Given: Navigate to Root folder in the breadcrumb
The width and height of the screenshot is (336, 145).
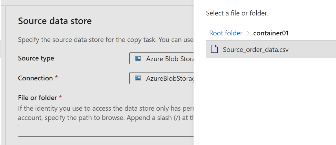Looking at the screenshot, I should 226,33.
